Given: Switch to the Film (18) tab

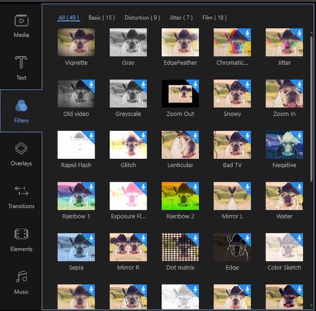Looking at the screenshot, I should tap(214, 18).
